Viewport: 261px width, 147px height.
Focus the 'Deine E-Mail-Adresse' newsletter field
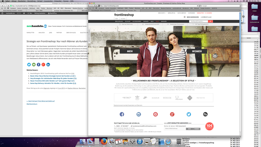(175, 129)
